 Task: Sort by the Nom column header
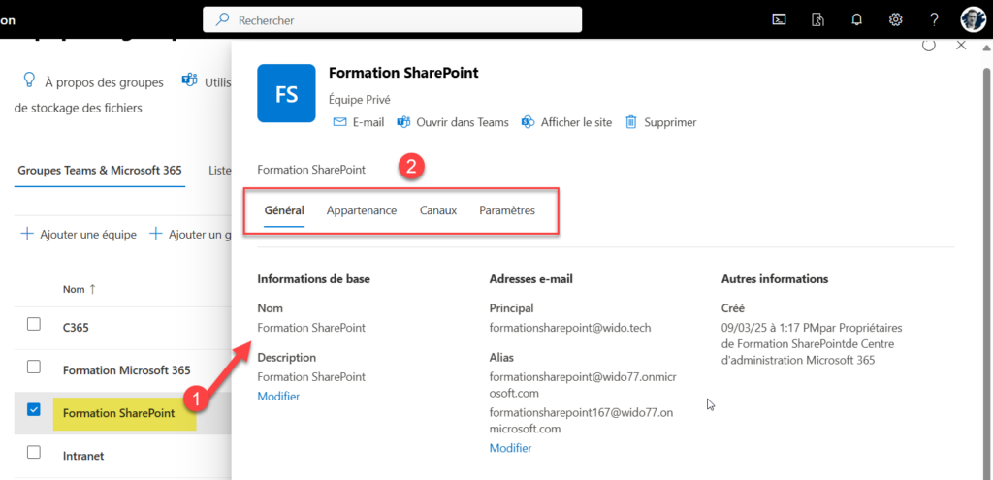tap(80, 289)
